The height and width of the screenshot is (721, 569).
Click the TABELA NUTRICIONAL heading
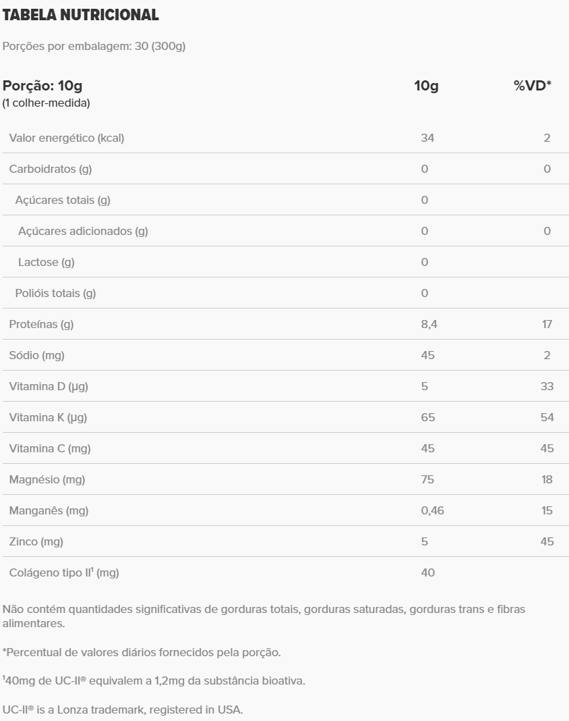81,15
